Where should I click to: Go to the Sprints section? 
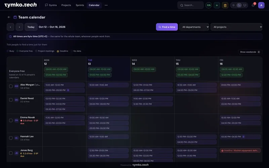tap(80, 5)
